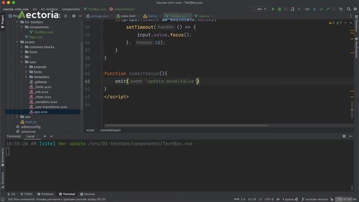The width and height of the screenshot is (359, 202).
Task: Open the editor tabs kebab menu
Action: (x=351, y=16)
